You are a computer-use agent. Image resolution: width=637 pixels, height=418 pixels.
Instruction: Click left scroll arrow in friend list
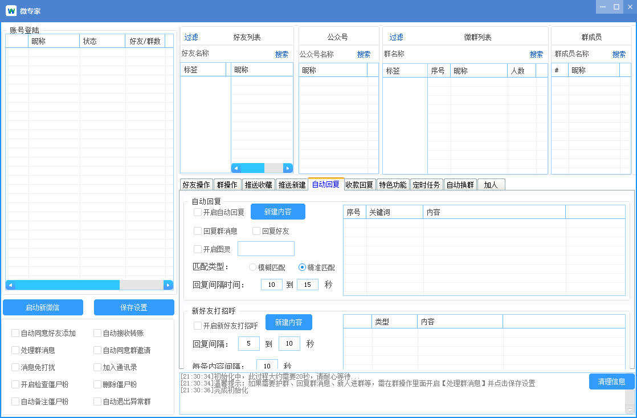point(236,168)
